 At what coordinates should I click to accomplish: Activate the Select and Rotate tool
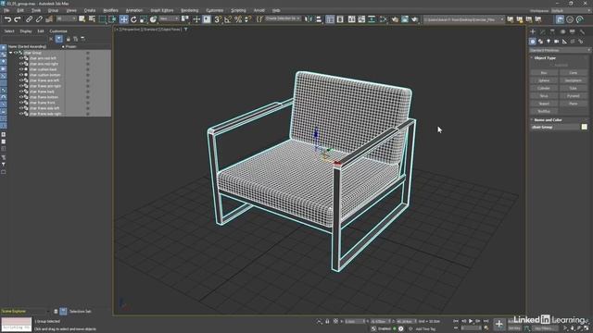point(133,19)
